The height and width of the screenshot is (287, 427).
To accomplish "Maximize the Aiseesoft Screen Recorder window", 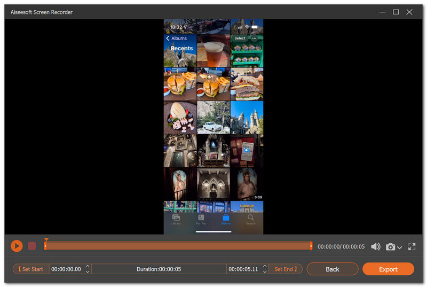I will click(396, 12).
